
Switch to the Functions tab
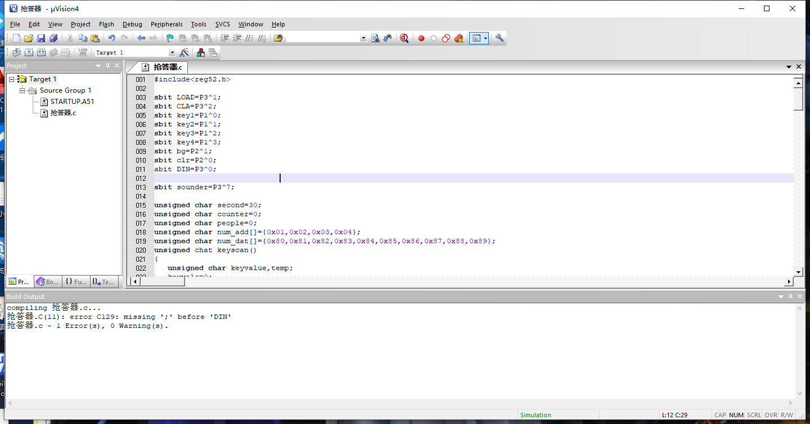[x=76, y=282]
